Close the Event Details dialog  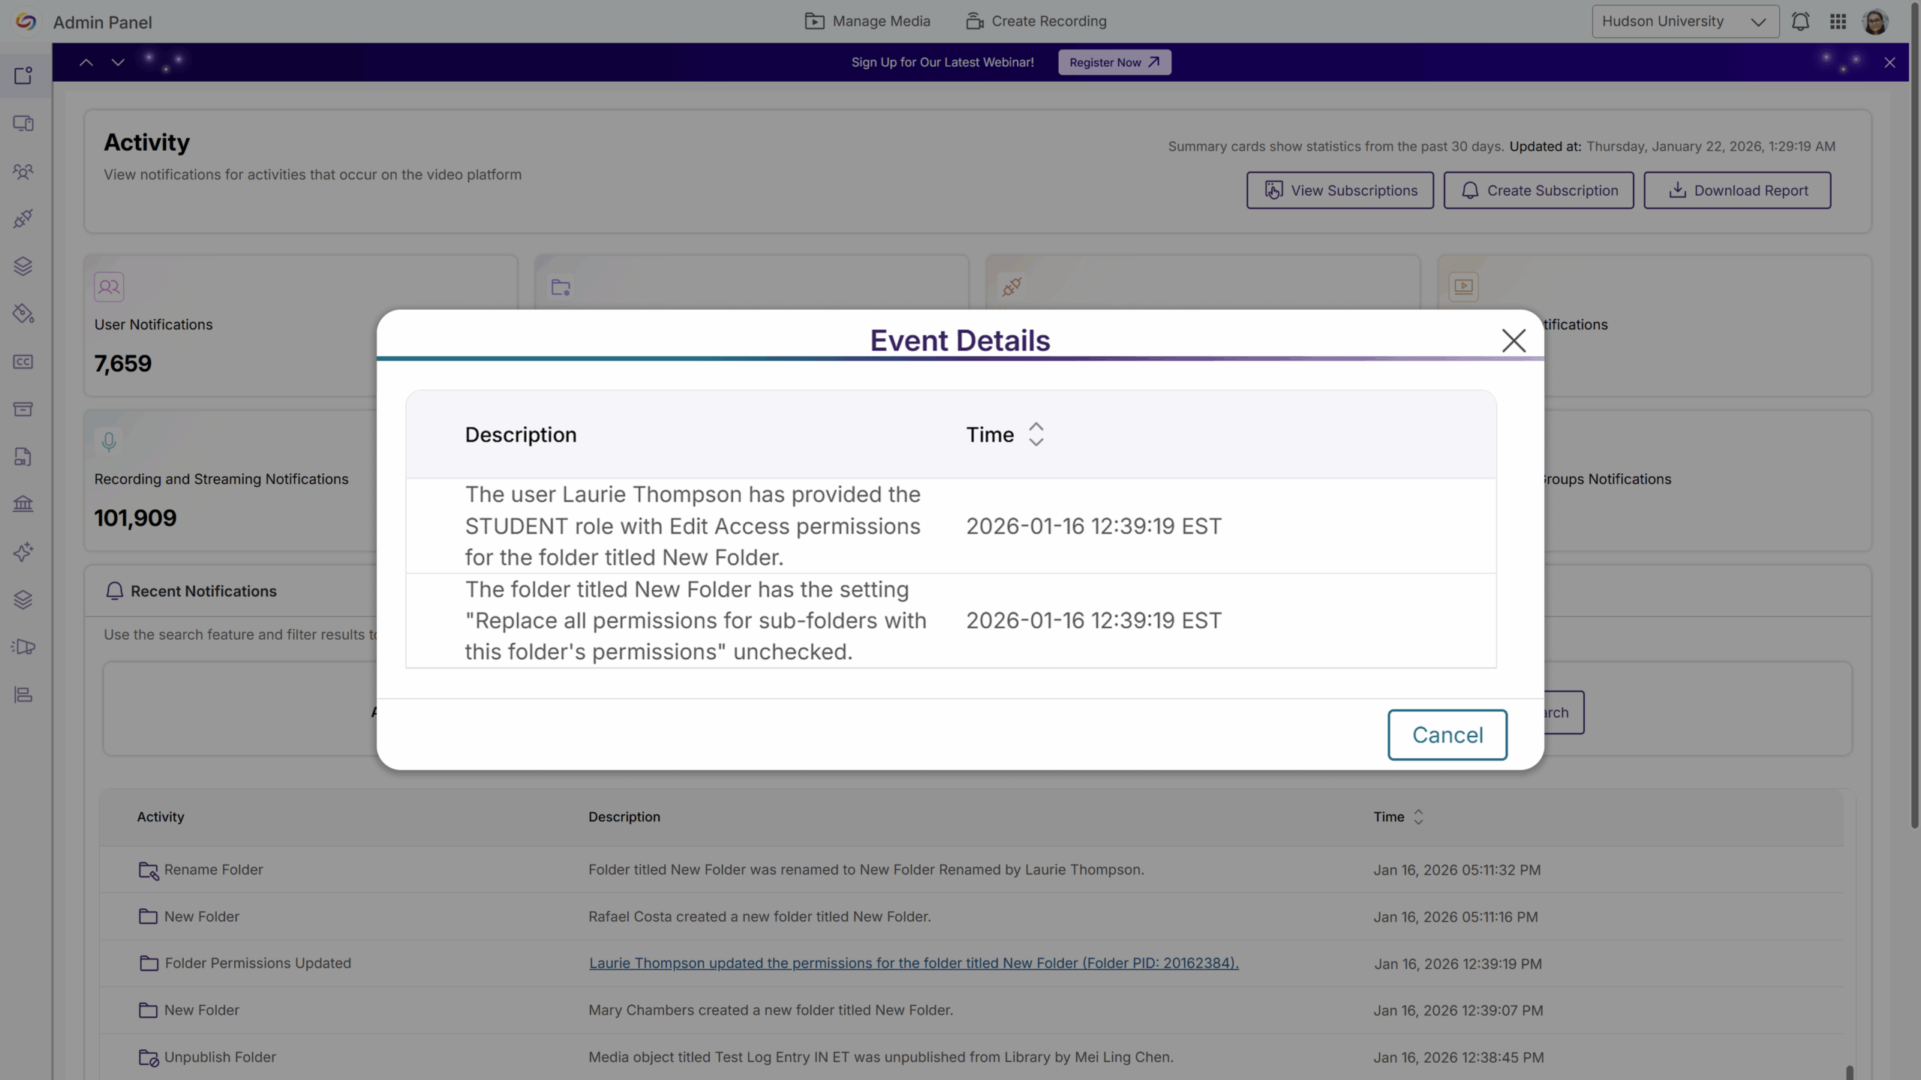1513,340
